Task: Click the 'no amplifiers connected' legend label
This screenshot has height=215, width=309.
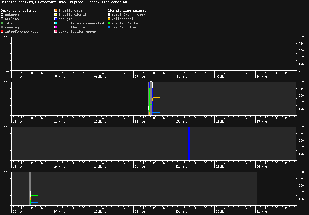Action: pos(81,23)
